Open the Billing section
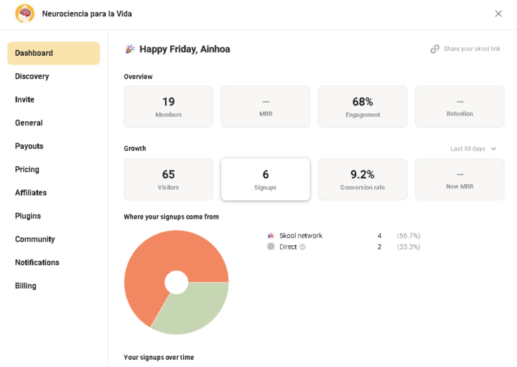The width and height of the screenshot is (517, 367). click(x=26, y=286)
